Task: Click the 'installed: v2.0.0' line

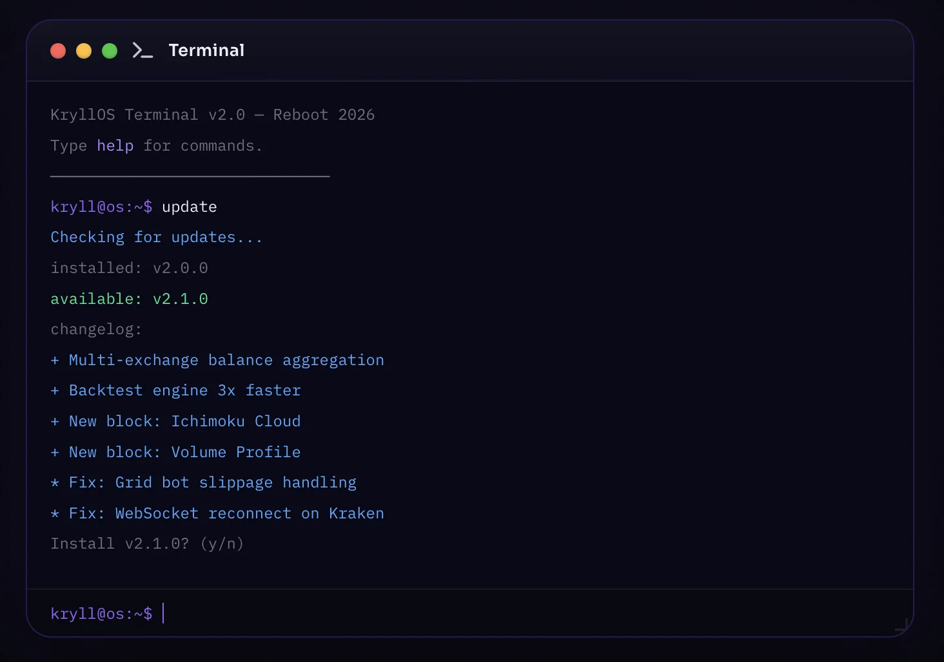Action: (x=129, y=267)
